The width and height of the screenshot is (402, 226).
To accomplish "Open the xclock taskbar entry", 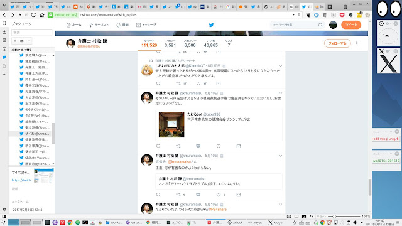I will point(235,222).
